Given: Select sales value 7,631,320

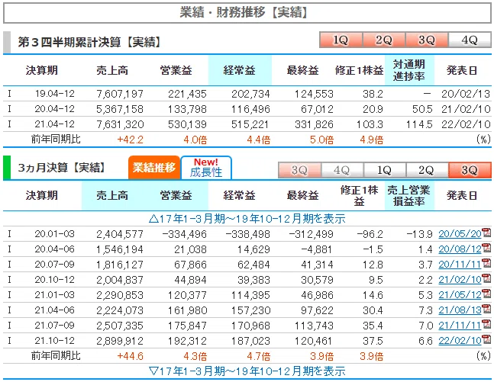Looking at the screenshot, I should pos(120,124).
